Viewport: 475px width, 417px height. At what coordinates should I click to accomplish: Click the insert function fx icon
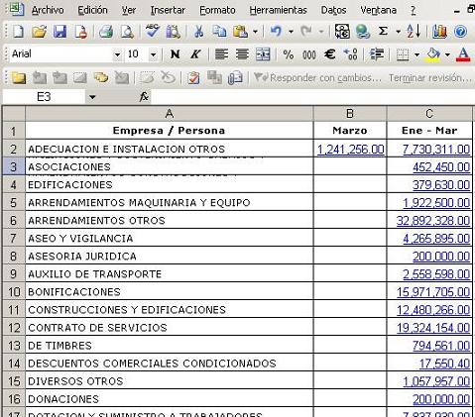point(144,97)
